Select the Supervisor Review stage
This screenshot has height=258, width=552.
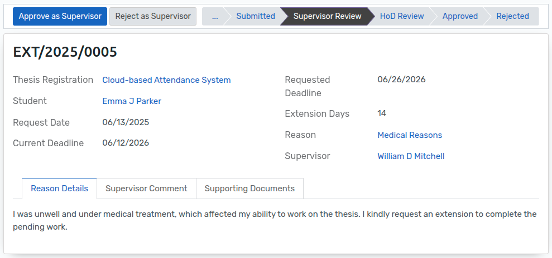click(x=327, y=16)
